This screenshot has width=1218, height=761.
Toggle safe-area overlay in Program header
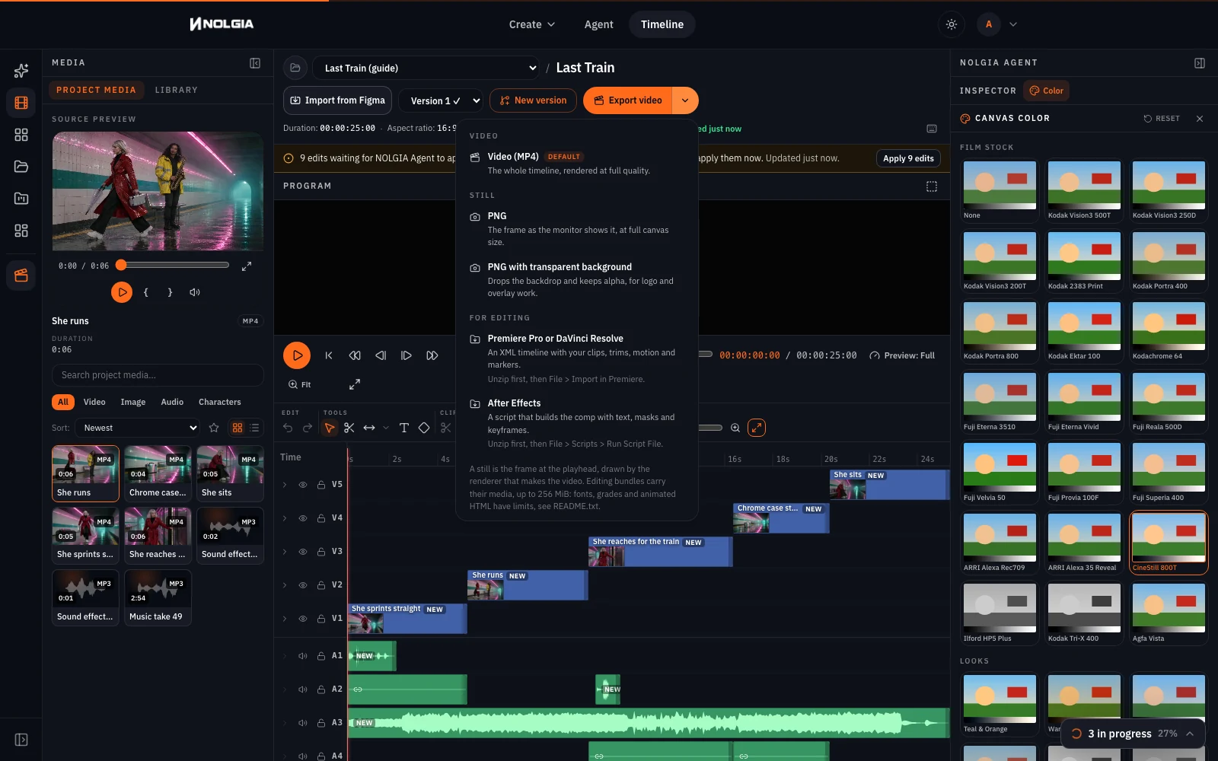(x=932, y=186)
